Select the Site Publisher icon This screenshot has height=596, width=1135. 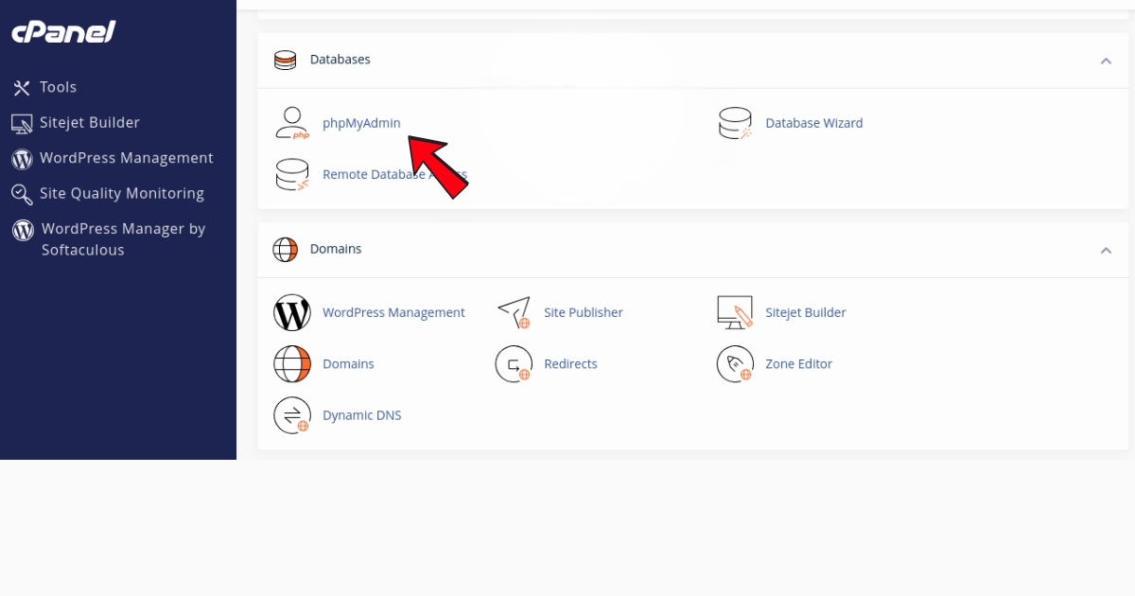click(x=514, y=312)
